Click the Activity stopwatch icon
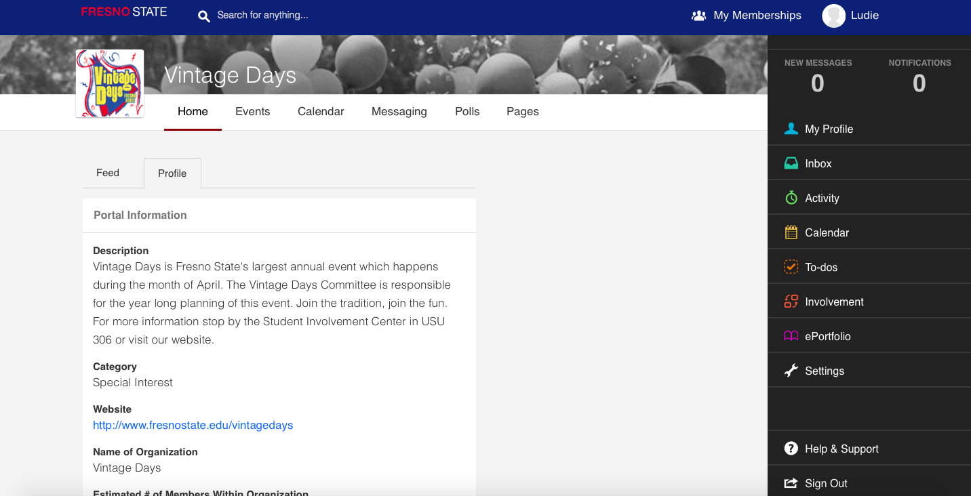The height and width of the screenshot is (496, 971). point(791,198)
